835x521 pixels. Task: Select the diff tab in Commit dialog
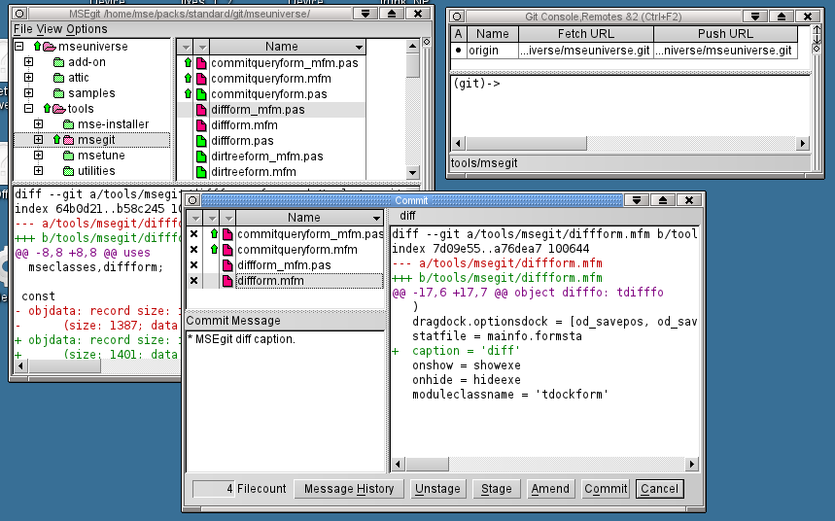pyautogui.click(x=407, y=216)
